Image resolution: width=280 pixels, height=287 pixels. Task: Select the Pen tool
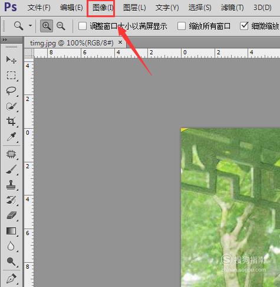coord(11,279)
